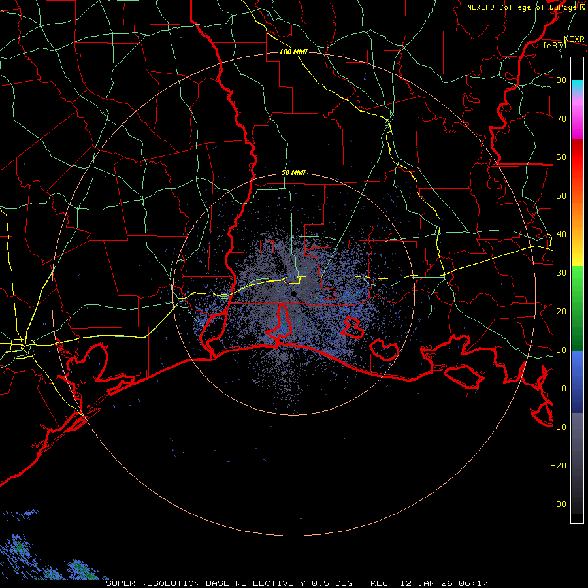This screenshot has height=588, width=588.
Task: Click the cyan top segment of the color bar
Action: tap(577, 86)
